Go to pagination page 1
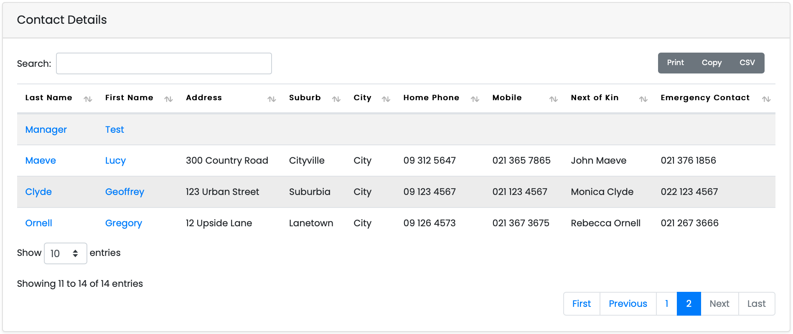 pyautogui.click(x=666, y=304)
